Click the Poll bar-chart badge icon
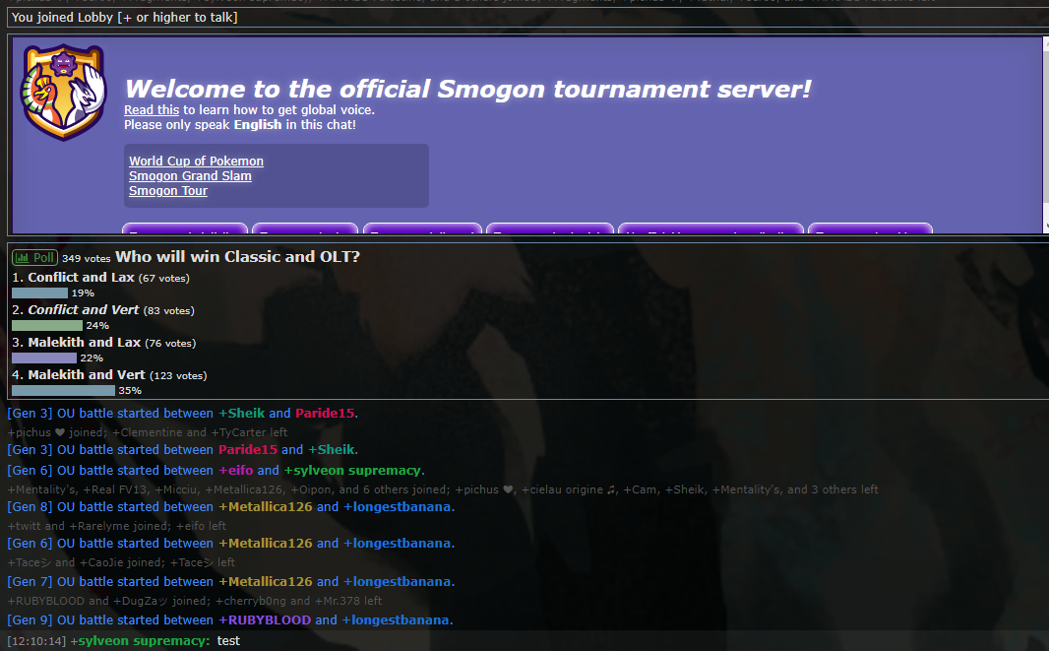The width and height of the screenshot is (1049, 651). (x=34, y=258)
